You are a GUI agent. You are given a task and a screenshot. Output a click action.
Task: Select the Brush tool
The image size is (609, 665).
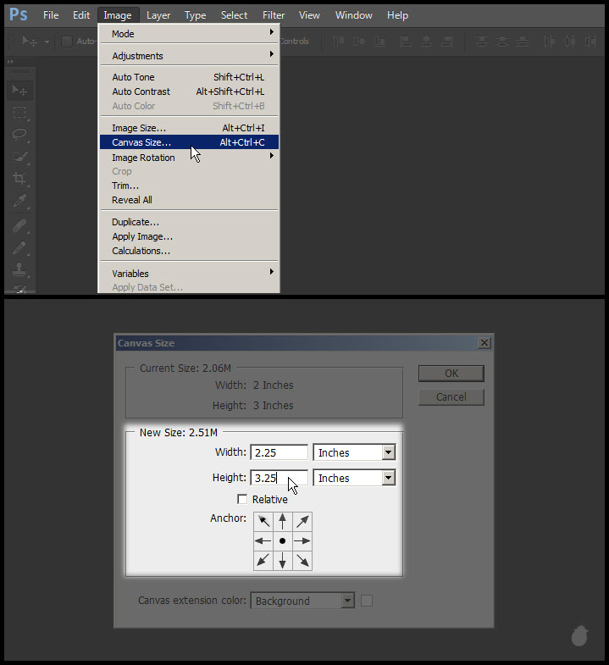[x=19, y=247]
